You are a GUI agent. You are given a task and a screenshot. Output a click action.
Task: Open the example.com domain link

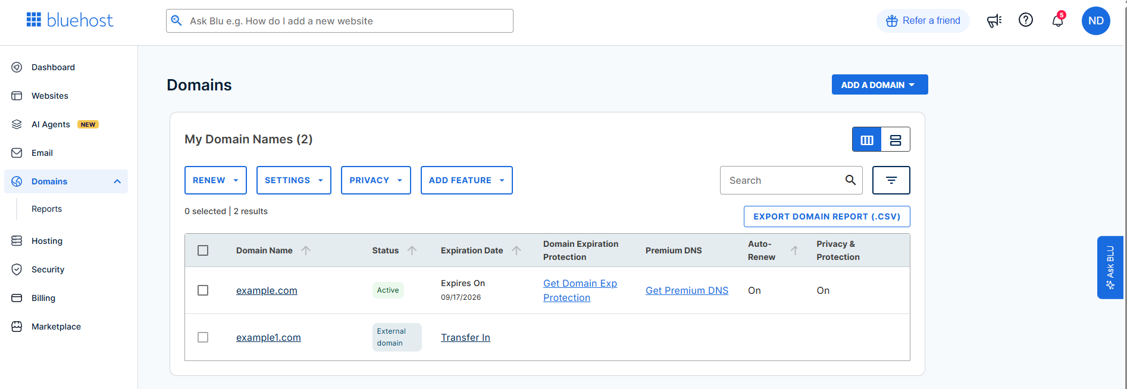267,290
